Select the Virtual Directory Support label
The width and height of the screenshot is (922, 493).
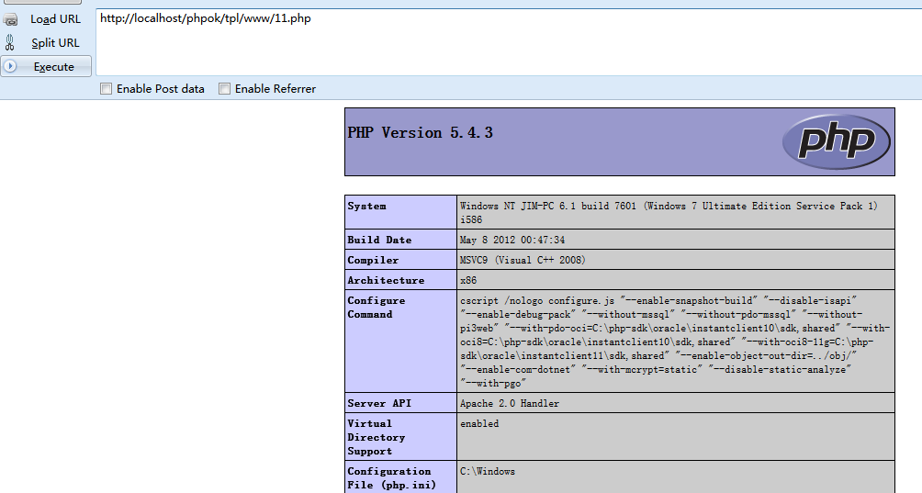tap(376, 437)
